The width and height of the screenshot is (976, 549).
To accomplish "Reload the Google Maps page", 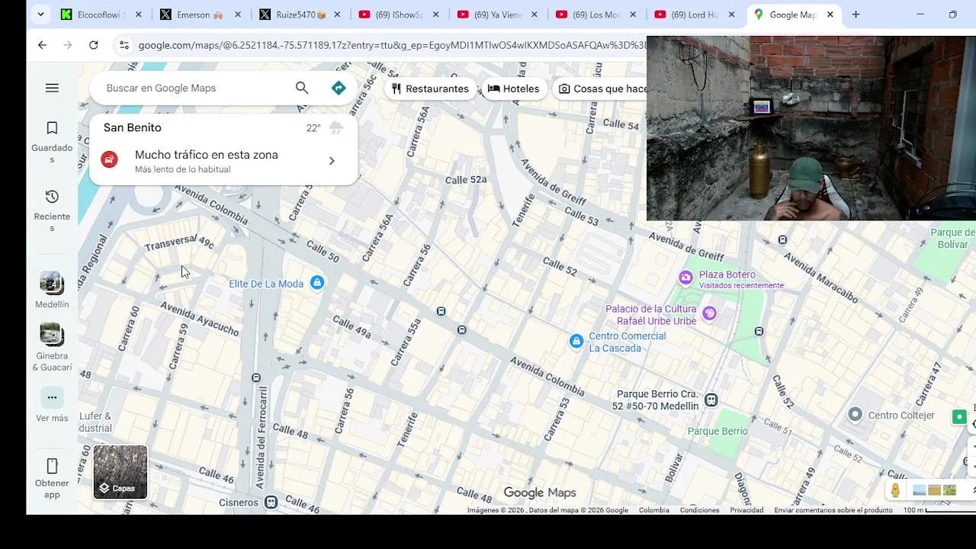I will click(93, 45).
